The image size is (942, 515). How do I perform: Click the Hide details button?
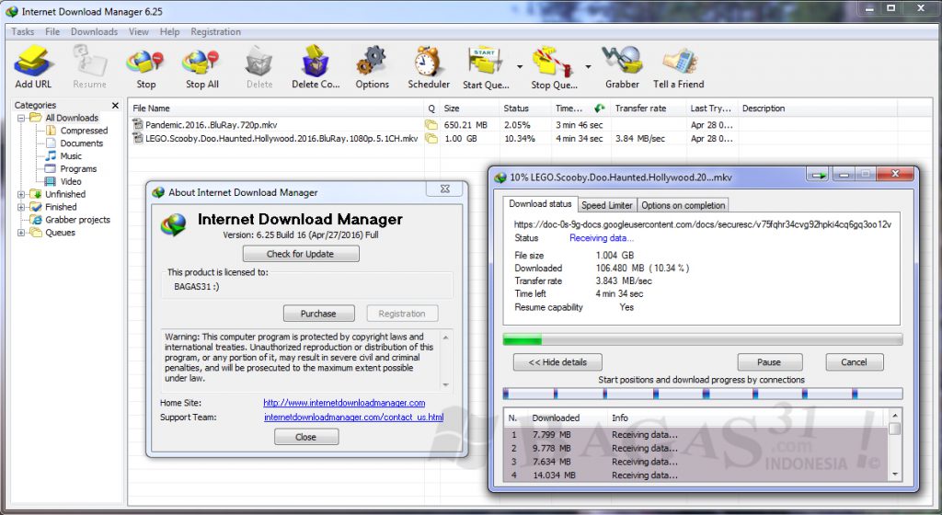[x=557, y=362]
